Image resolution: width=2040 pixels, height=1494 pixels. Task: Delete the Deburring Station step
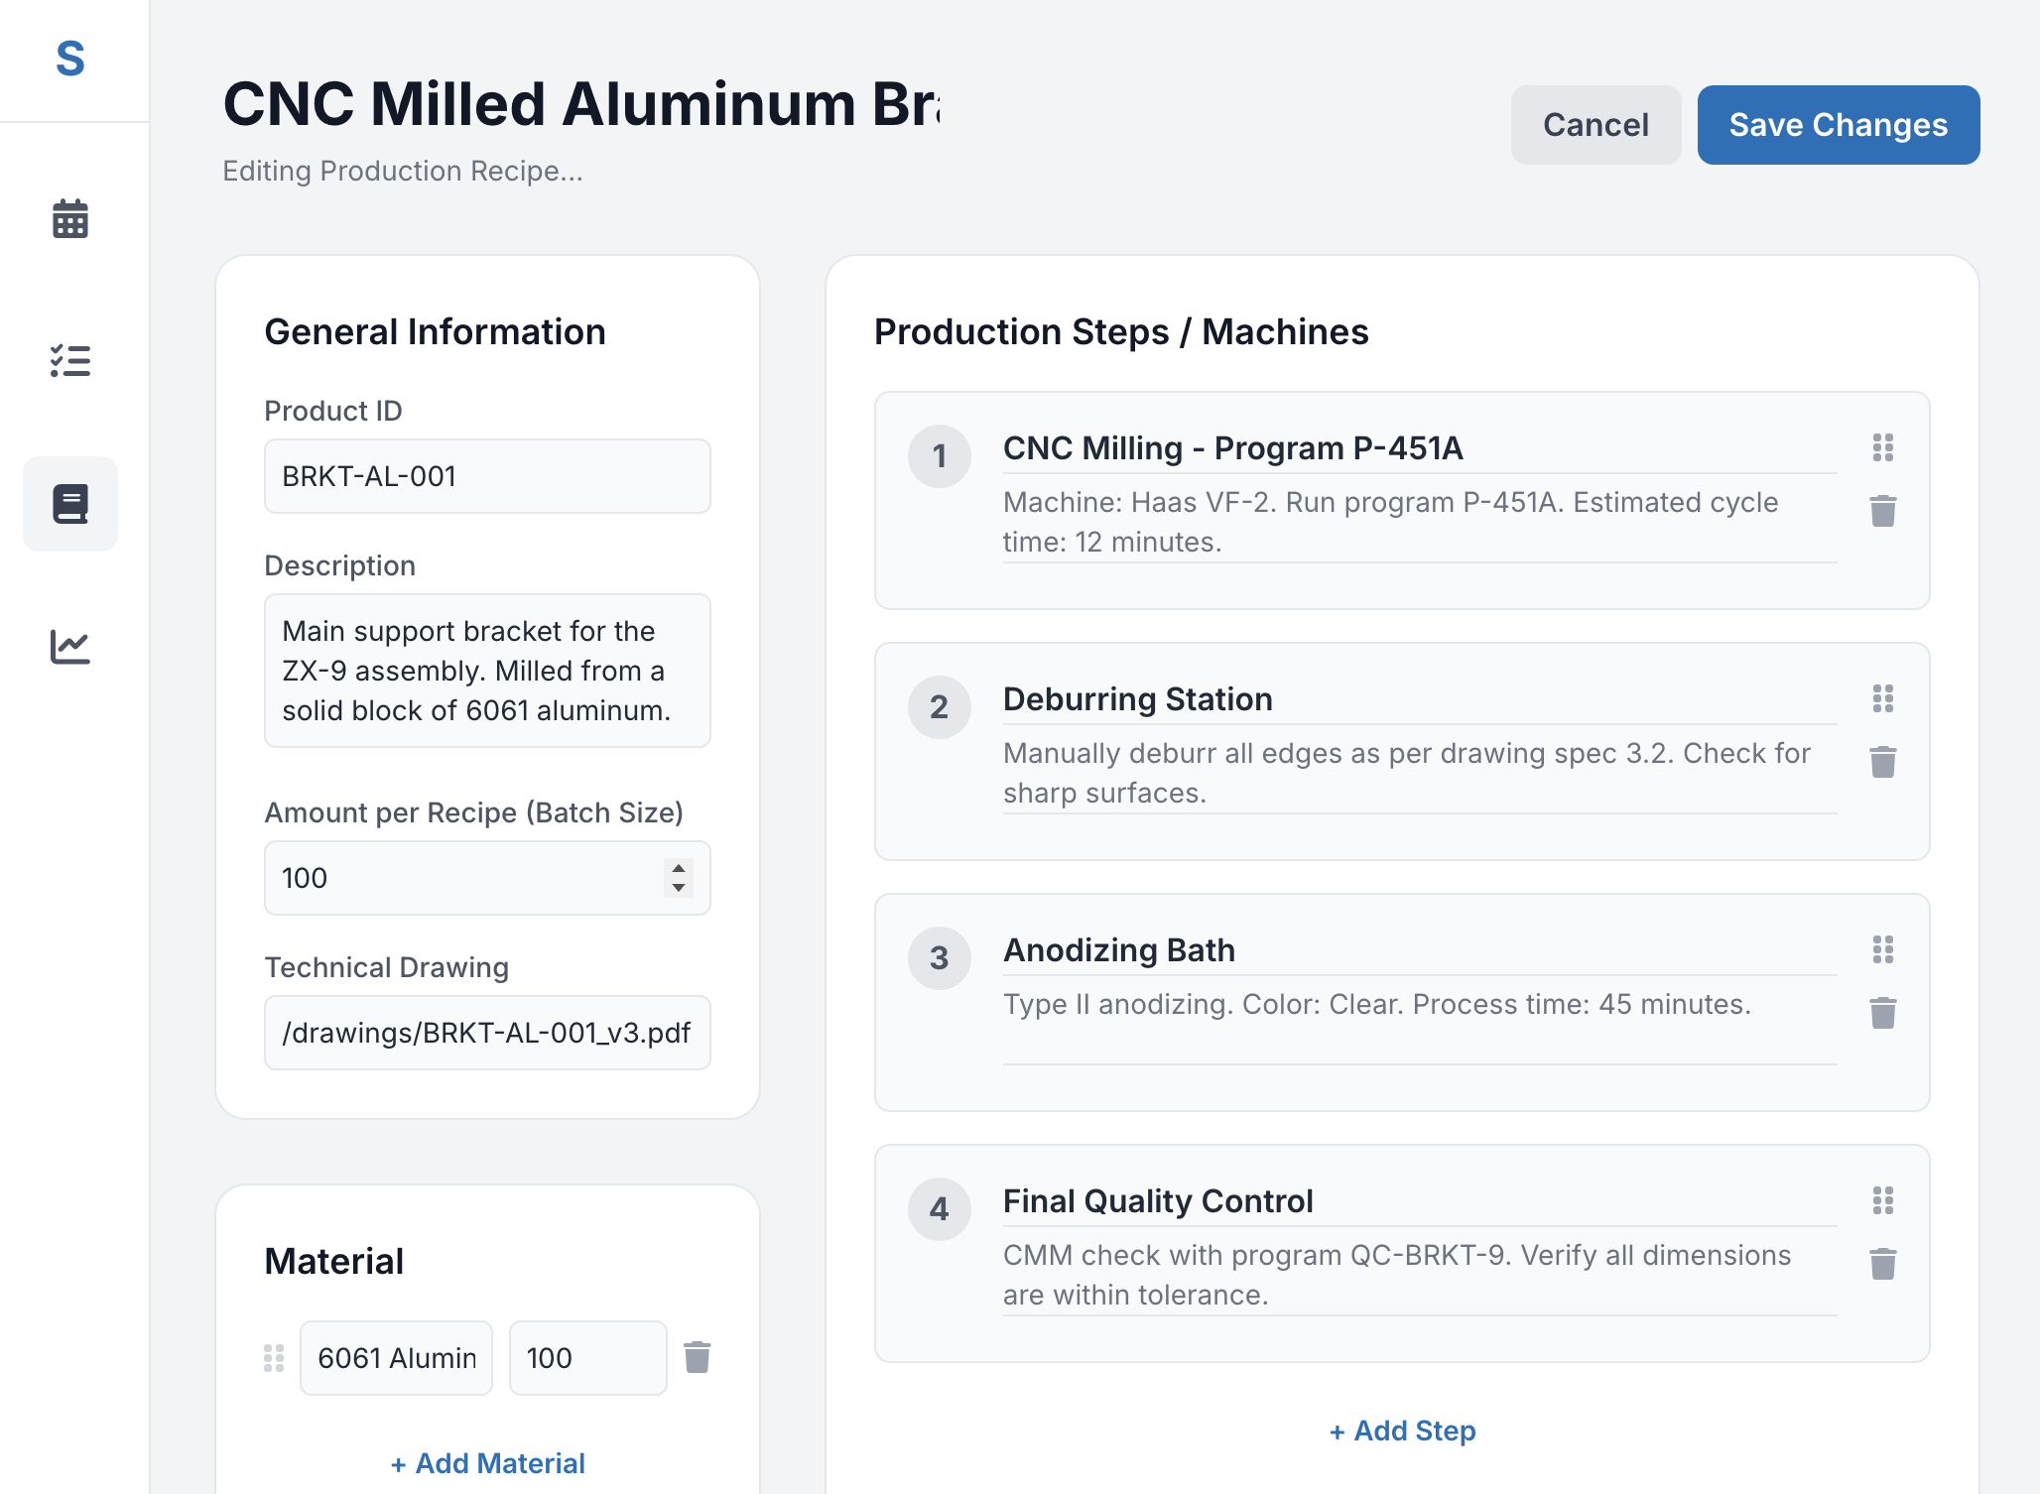(1882, 762)
